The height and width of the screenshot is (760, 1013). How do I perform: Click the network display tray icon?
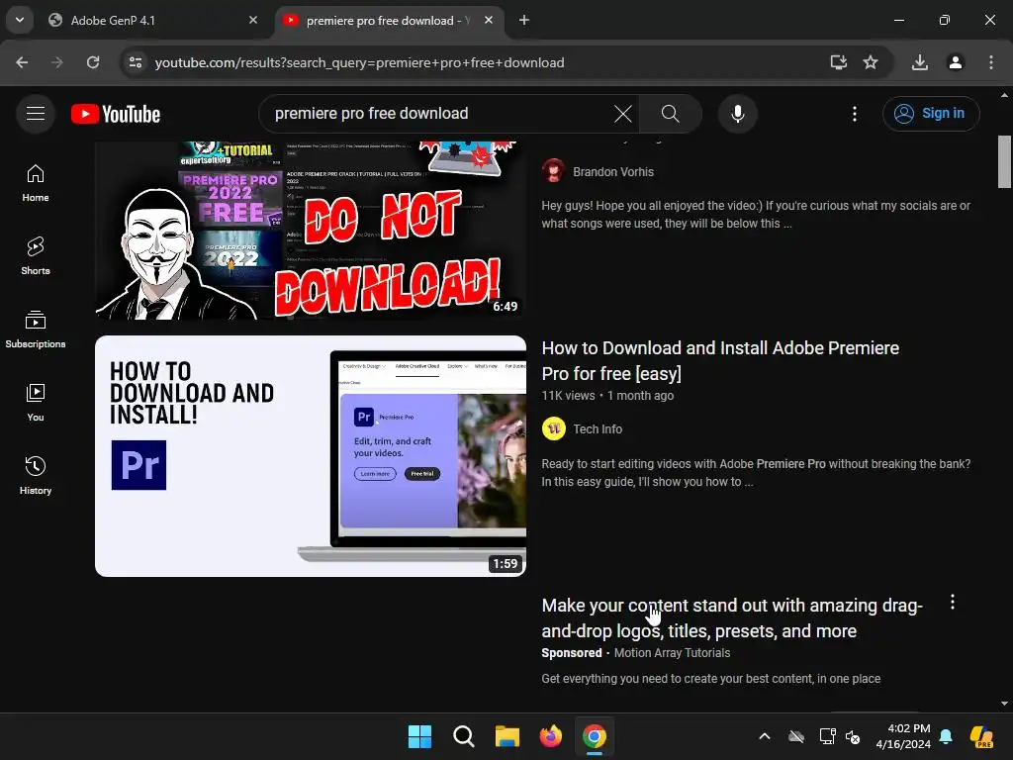pyautogui.click(x=827, y=736)
